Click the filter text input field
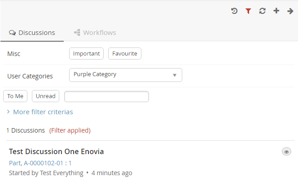The width and height of the screenshot is (298, 185). tap(106, 96)
